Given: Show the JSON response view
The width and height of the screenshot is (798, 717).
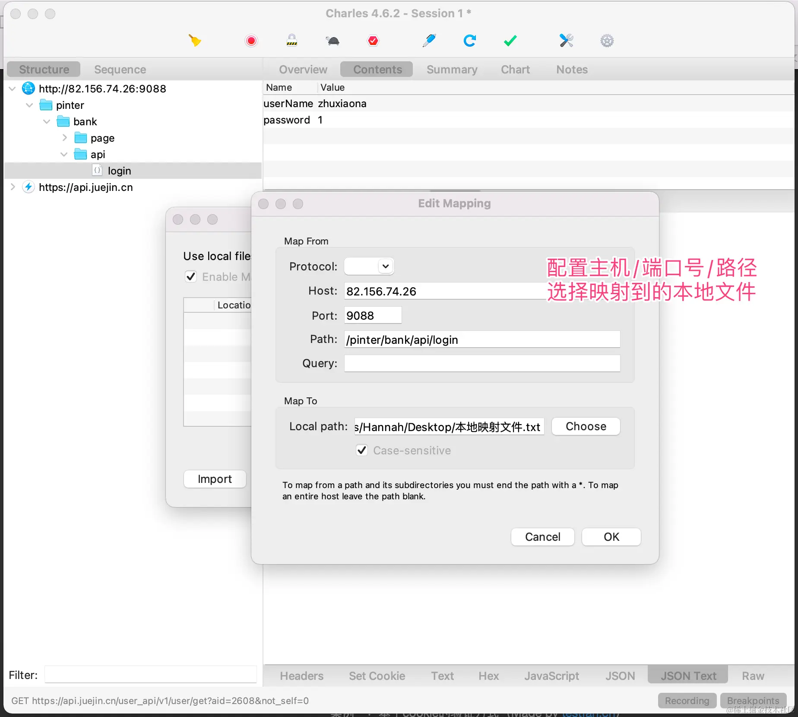Looking at the screenshot, I should [620, 676].
